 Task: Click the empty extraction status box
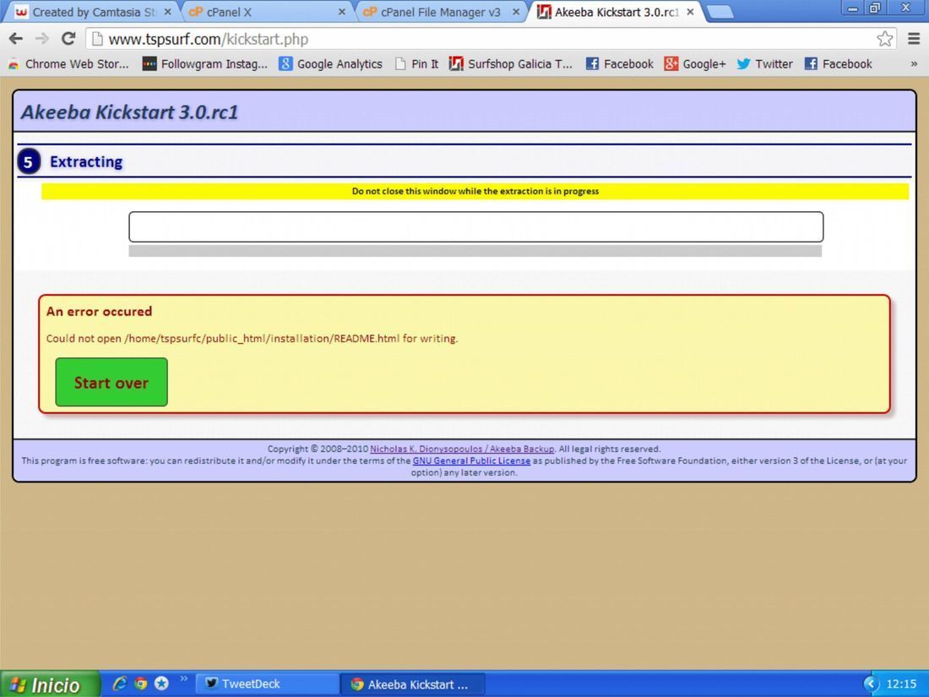coord(475,227)
